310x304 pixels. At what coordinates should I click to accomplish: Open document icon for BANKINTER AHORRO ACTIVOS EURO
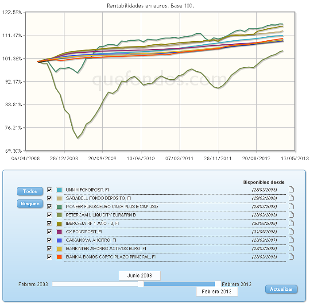[291, 248]
